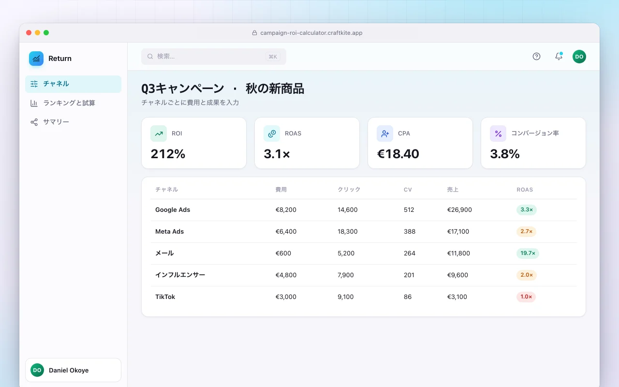Click the €8,200 cost cell

[286, 210]
